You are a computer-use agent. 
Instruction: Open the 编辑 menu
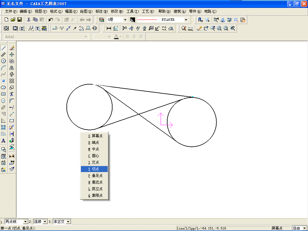[26, 11]
